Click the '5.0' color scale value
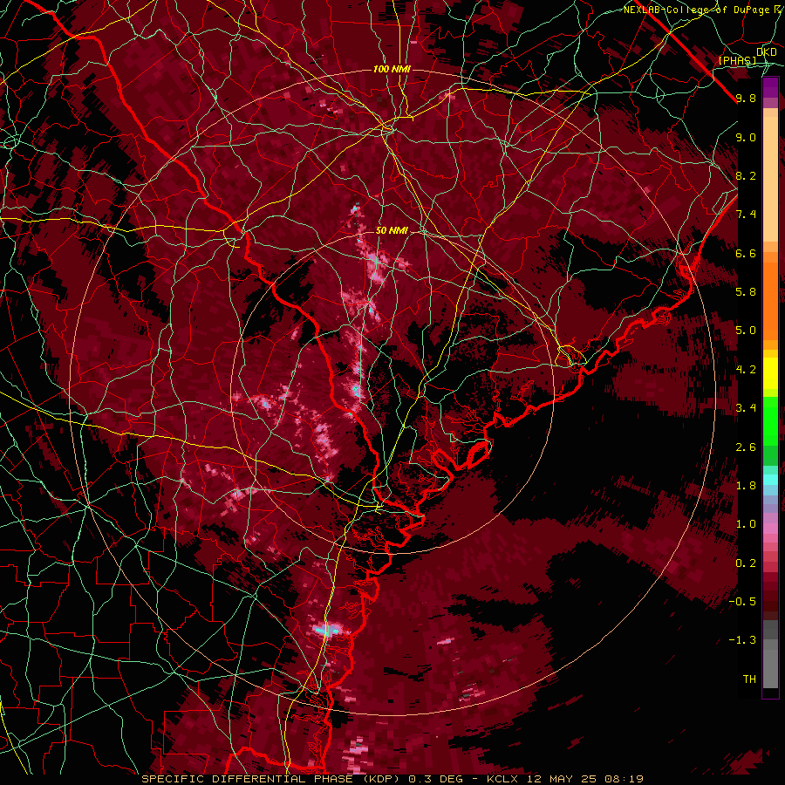 pyautogui.click(x=746, y=331)
